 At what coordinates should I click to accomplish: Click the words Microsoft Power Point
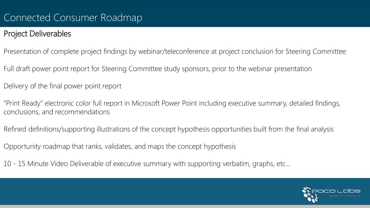pos(164,103)
